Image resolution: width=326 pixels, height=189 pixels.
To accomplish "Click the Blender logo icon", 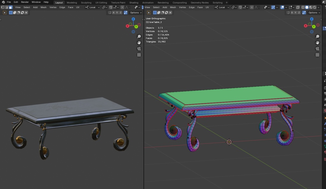I will coord(3,2).
